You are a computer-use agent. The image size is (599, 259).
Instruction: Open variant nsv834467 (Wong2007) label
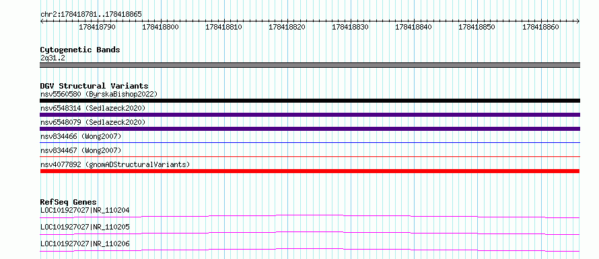[x=81, y=150]
